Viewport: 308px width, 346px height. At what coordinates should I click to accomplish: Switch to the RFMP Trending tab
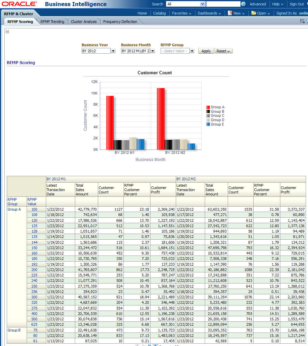pos(52,22)
